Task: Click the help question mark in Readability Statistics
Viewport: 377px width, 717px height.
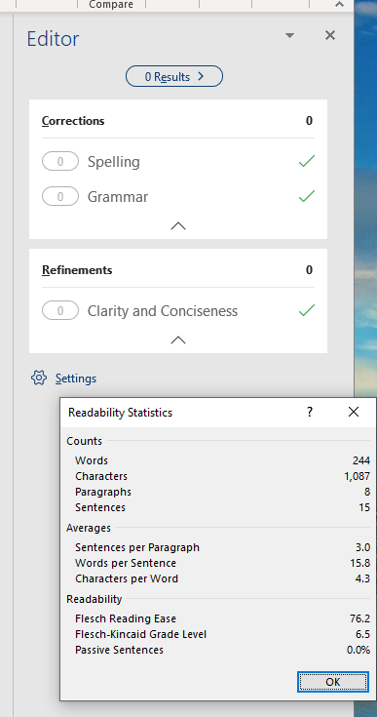Action: 310,412
